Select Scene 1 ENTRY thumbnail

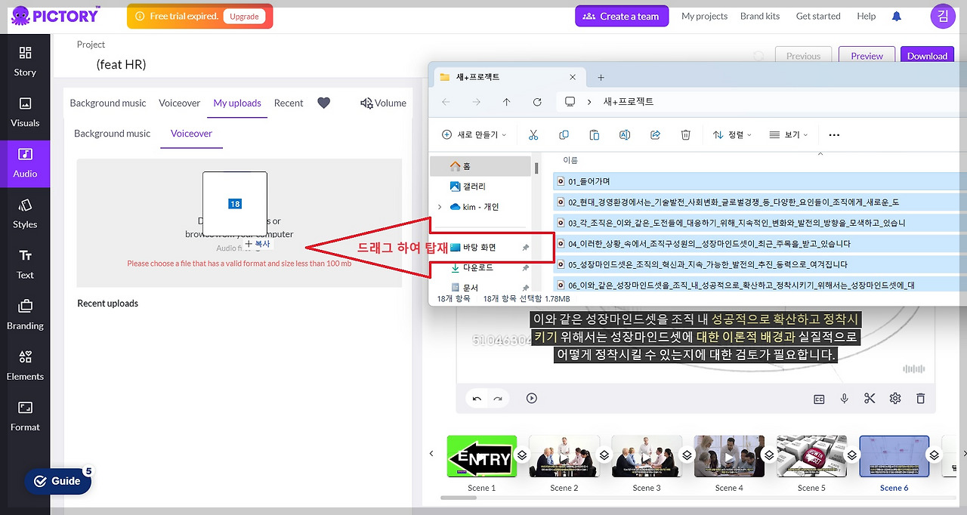(482, 456)
